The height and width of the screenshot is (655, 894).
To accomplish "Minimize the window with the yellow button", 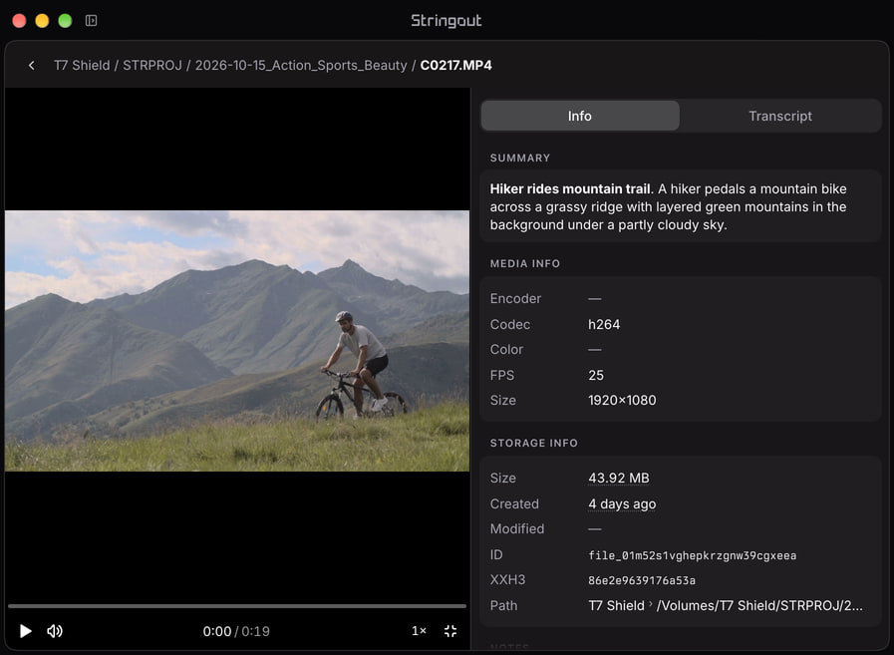I will (42, 21).
